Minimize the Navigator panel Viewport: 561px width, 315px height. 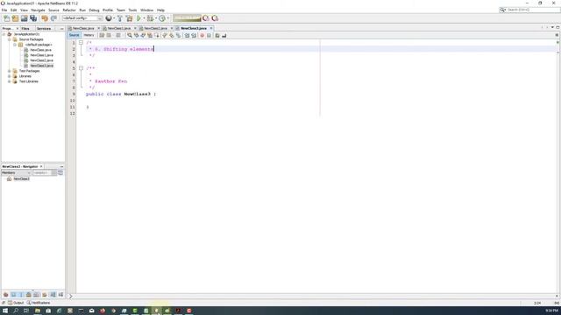[x=61, y=166]
